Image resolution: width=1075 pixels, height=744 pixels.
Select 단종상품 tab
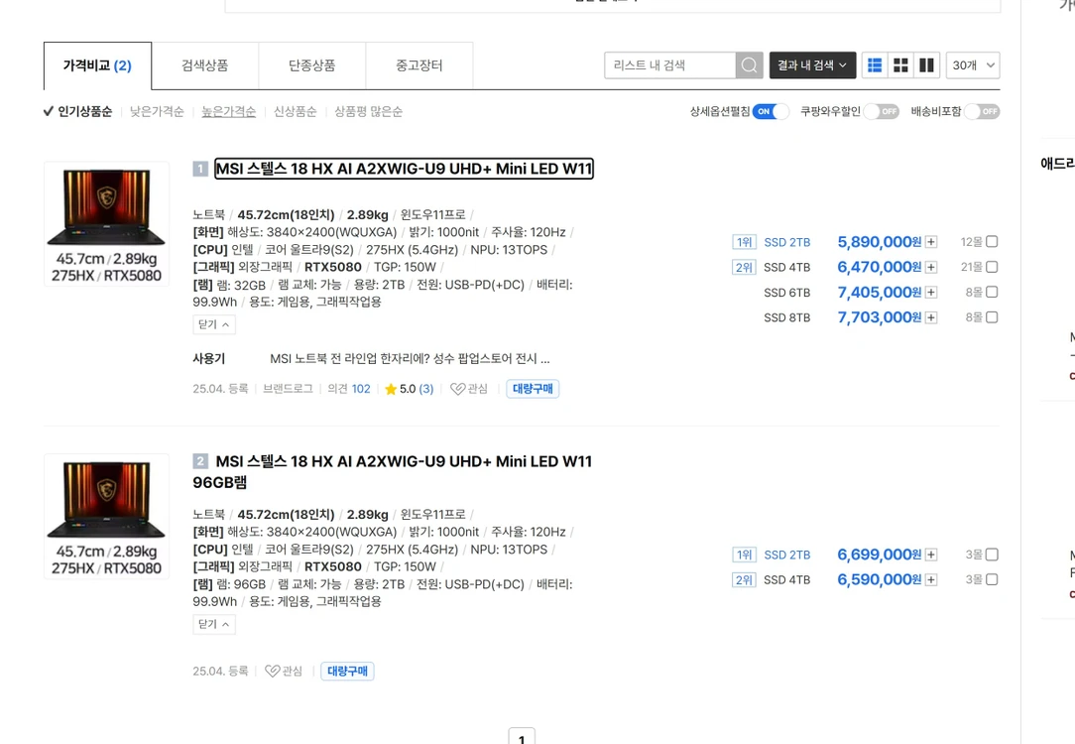312,65
